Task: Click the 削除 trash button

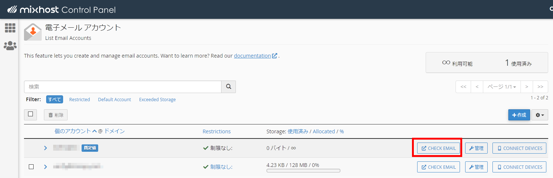Action: (x=56, y=115)
